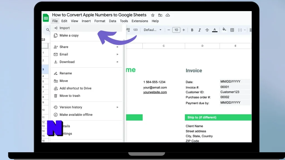Open the borders tool

232,30
